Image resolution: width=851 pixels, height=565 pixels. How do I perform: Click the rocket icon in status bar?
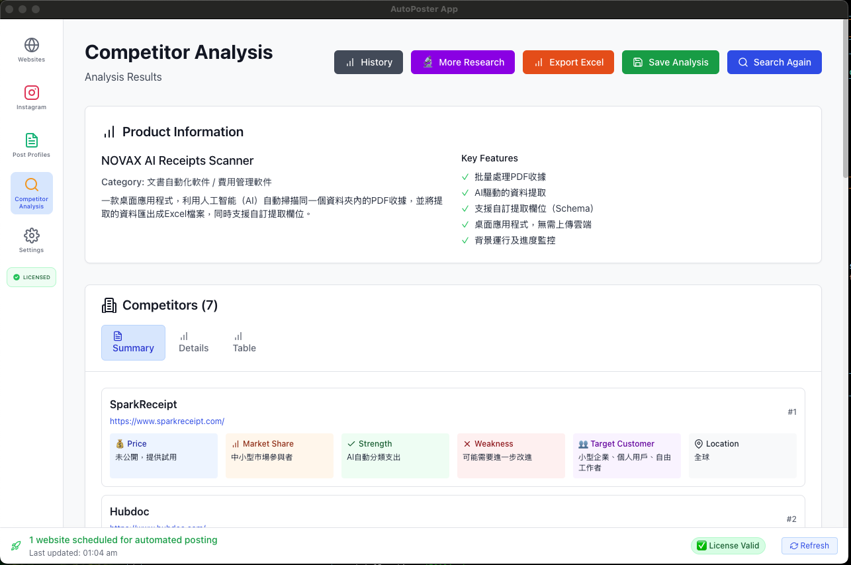[x=16, y=546]
